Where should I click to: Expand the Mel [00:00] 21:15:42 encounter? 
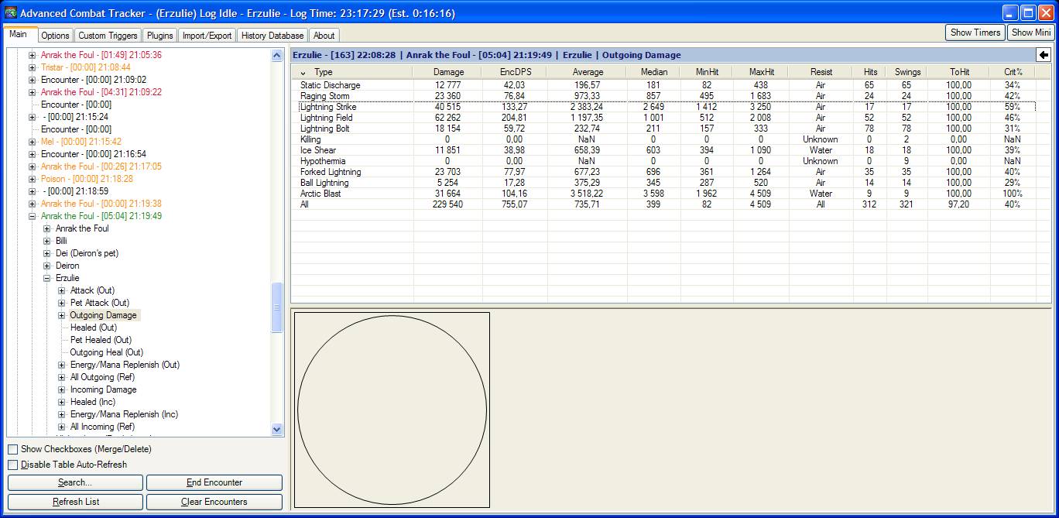coord(33,142)
